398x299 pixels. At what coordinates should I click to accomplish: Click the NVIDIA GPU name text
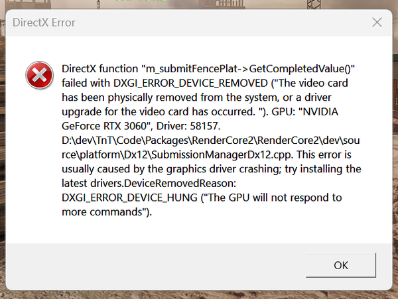coord(320,112)
